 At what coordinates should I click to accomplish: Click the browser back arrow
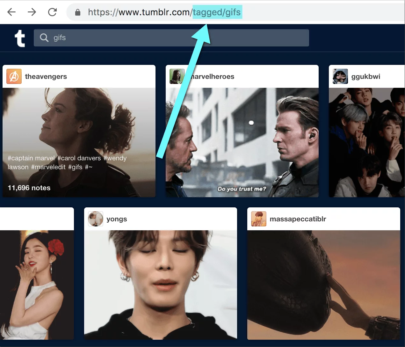pos(11,12)
